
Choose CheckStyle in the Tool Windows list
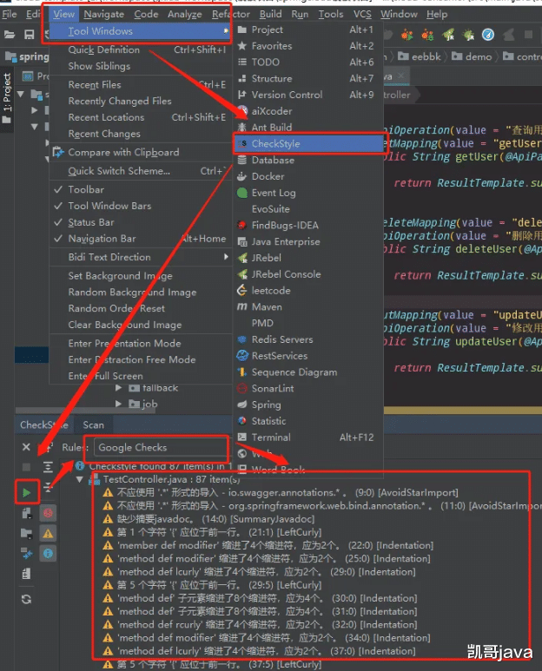[x=308, y=144]
